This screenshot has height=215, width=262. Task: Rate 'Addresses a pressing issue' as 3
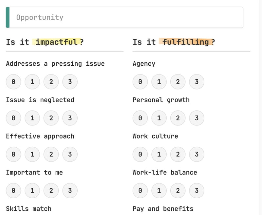(x=70, y=82)
